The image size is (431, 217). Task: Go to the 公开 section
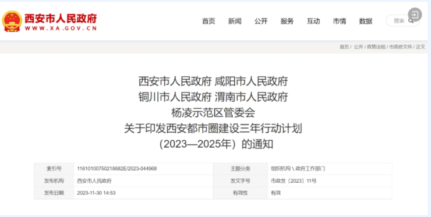click(x=261, y=21)
